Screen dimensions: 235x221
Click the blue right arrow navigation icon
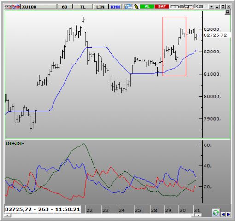click(x=228, y=214)
